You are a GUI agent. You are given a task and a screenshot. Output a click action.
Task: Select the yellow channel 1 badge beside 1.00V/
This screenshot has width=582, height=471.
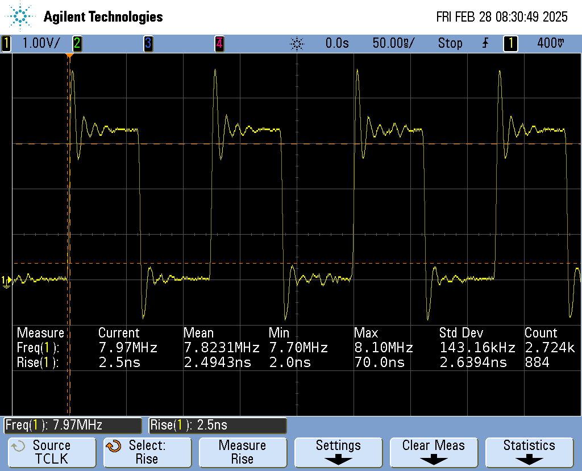(7, 43)
